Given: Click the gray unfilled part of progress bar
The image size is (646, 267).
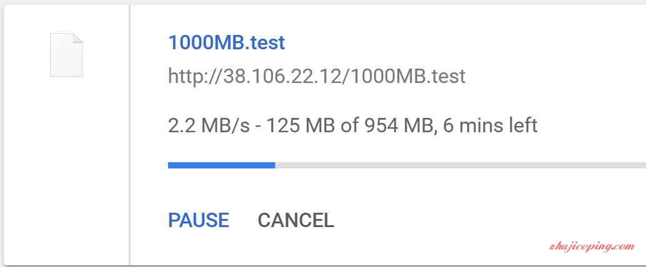Looking at the screenshot, I should pos(460,165).
